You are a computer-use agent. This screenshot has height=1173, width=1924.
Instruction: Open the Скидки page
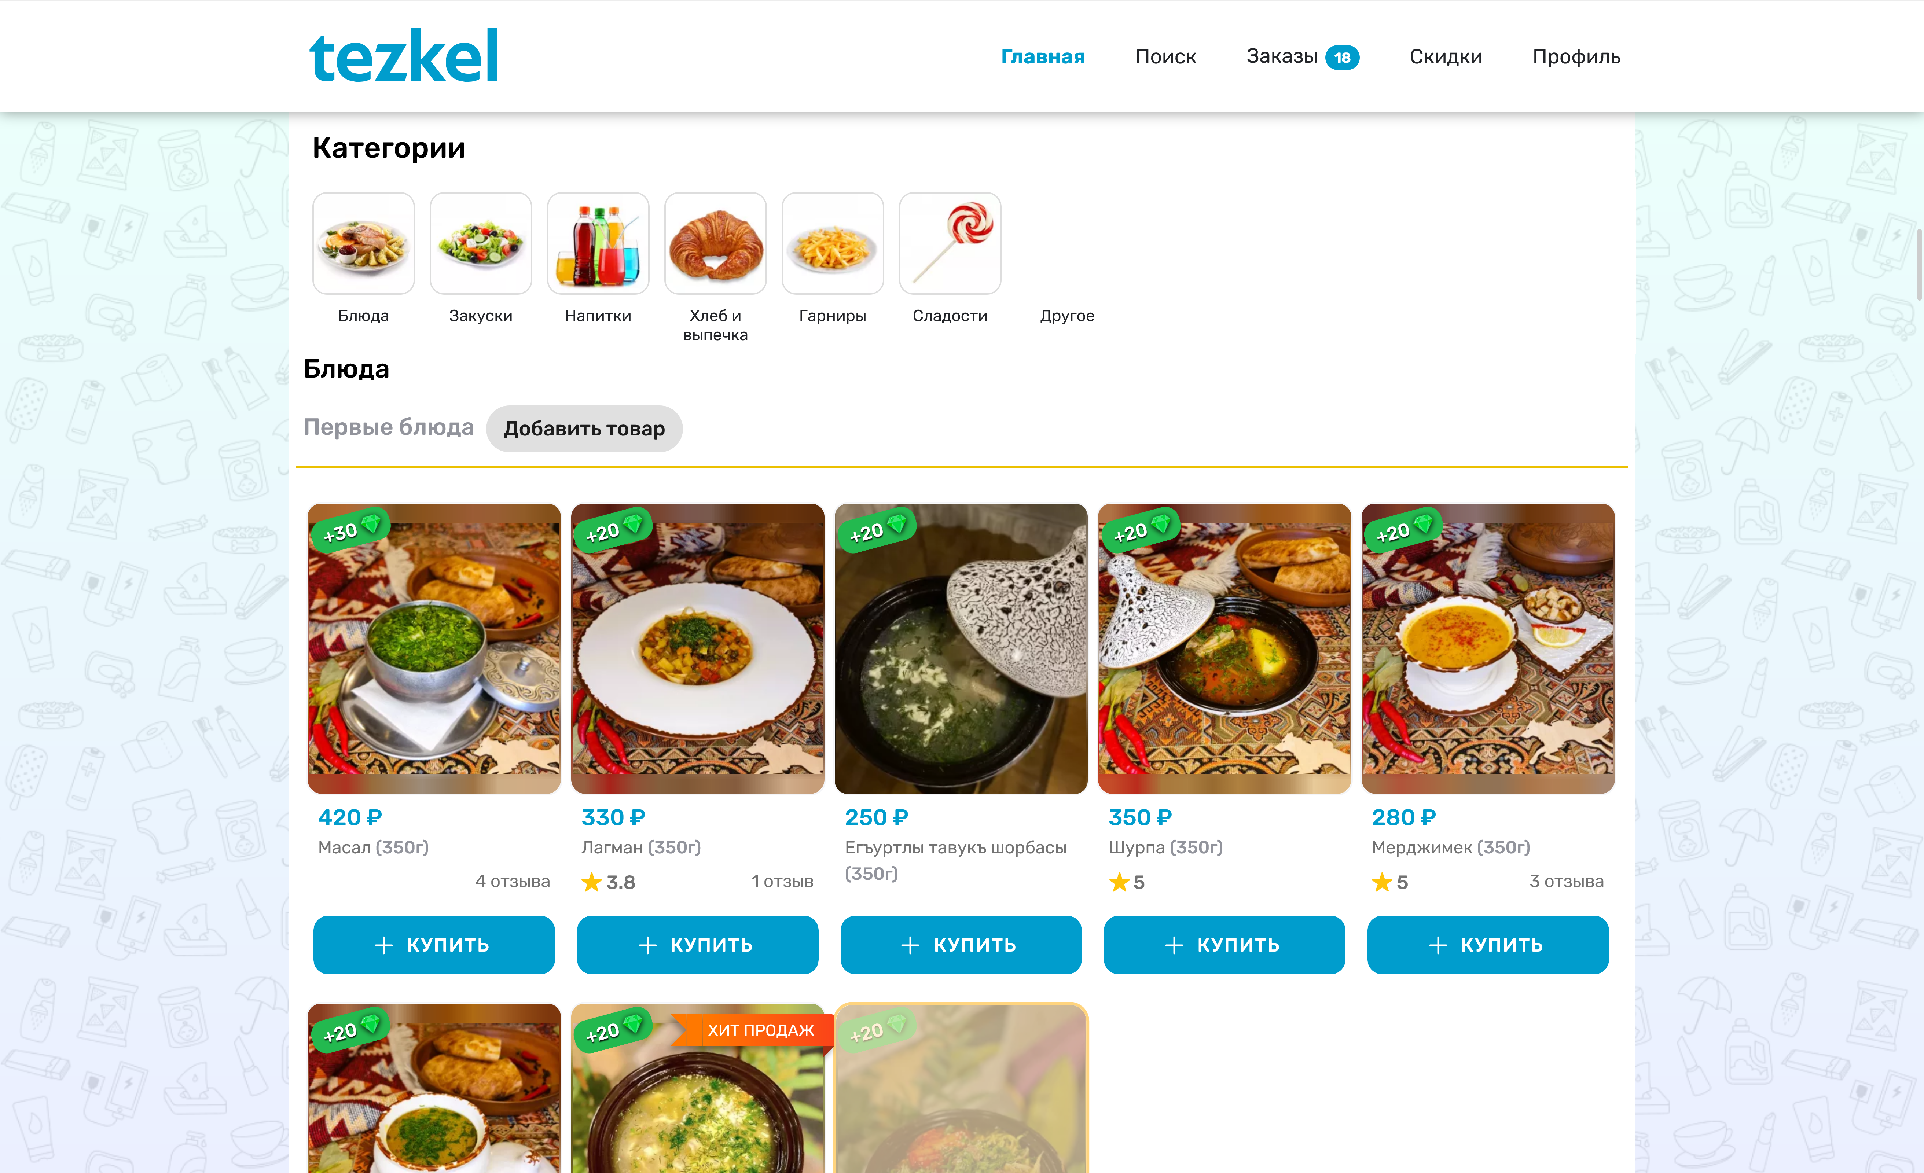tap(1445, 56)
